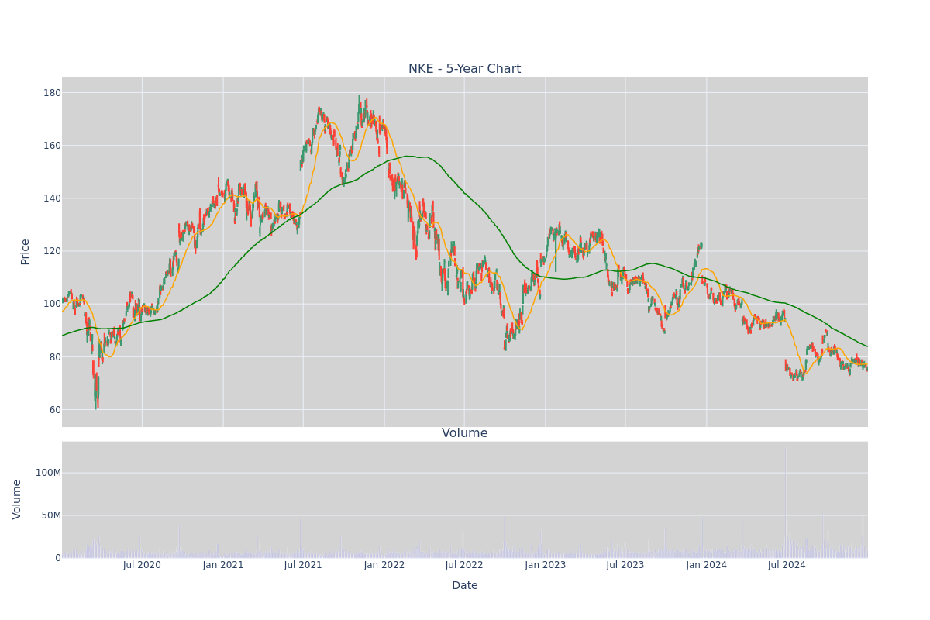Screen dimensions: 930x620
Task: Click the 160 price tick label
Action: point(52,146)
